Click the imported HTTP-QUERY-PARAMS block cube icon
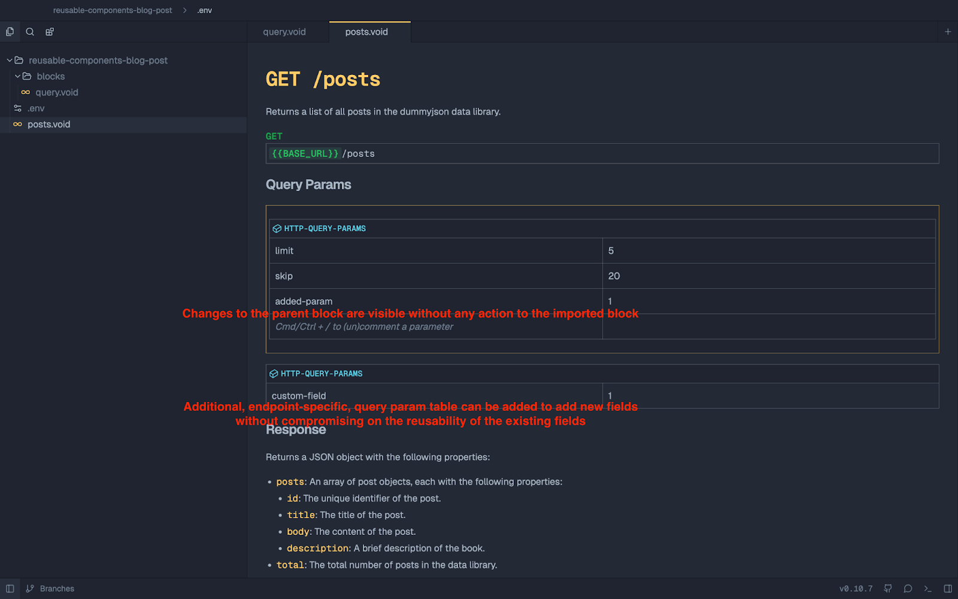 pos(277,229)
